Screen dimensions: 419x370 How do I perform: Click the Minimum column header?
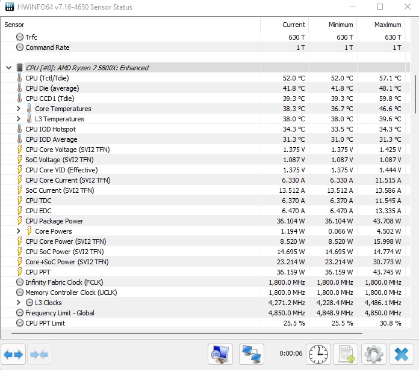point(333,25)
